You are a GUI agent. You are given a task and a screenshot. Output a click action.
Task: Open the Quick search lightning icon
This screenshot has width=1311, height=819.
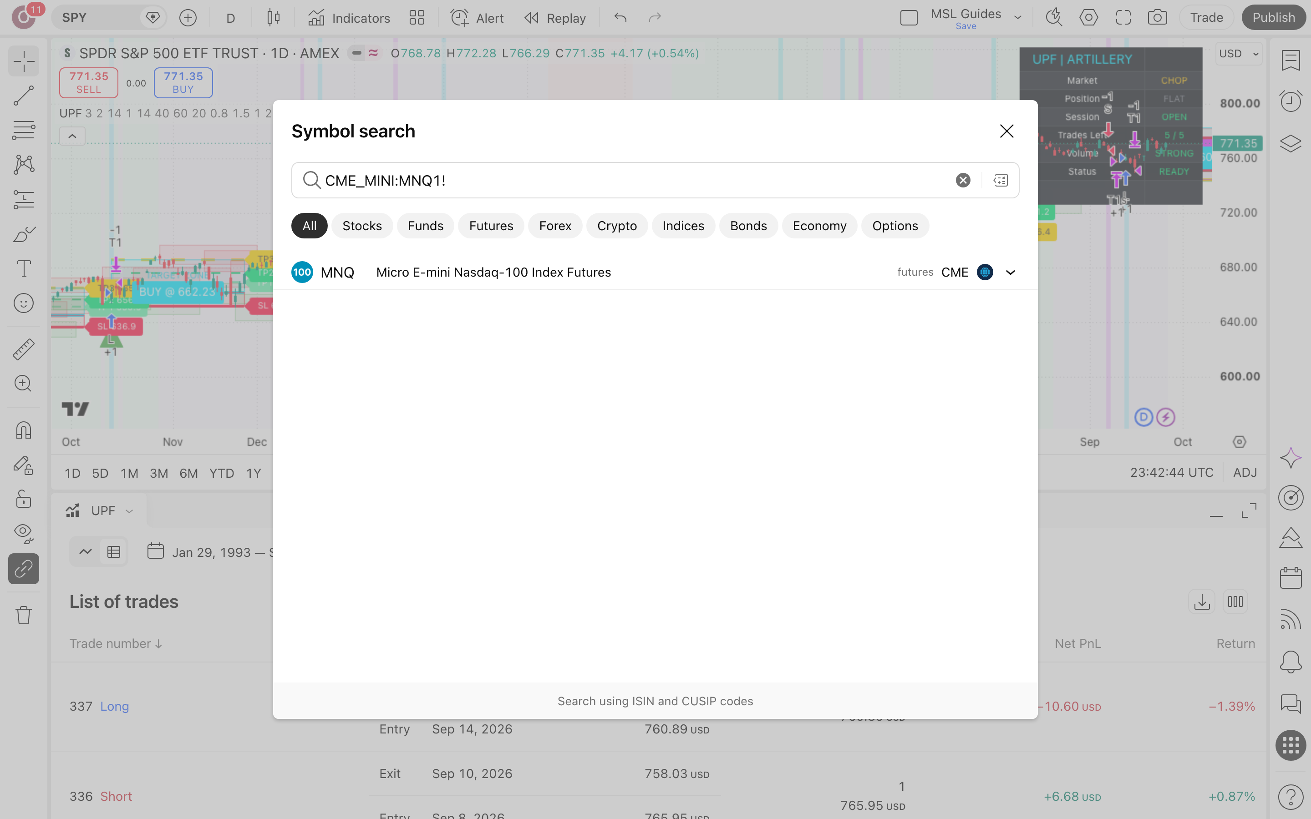click(1054, 18)
